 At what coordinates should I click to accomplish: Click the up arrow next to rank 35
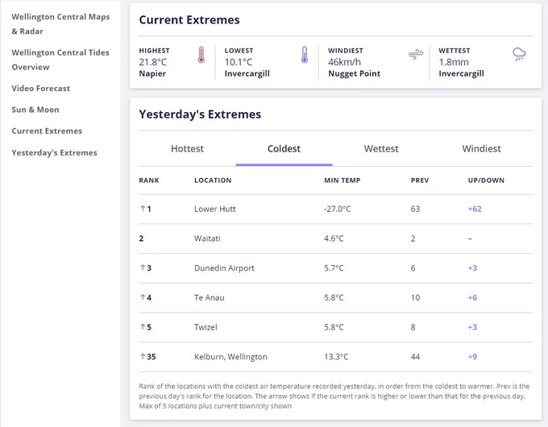tap(143, 356)
